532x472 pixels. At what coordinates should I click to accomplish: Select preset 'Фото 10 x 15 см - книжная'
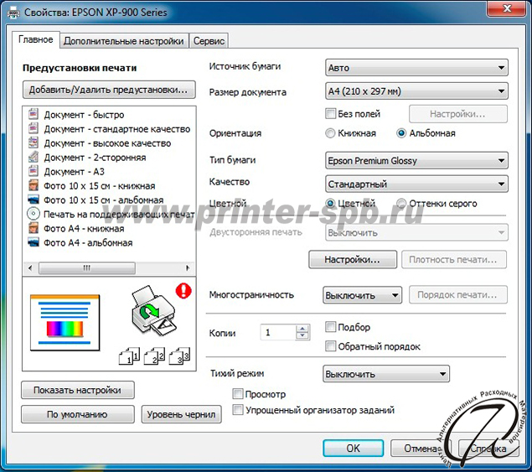100,186
